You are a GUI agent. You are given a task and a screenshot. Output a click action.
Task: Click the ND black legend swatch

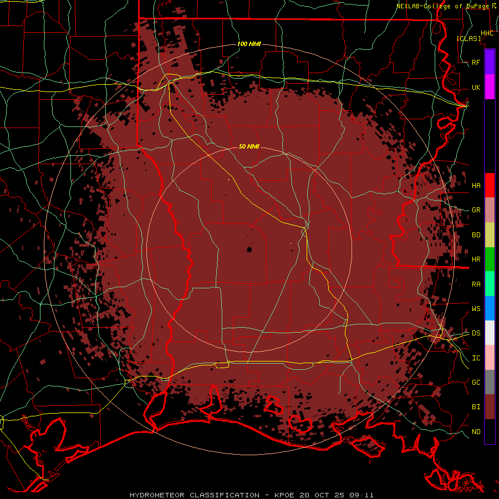490,431
